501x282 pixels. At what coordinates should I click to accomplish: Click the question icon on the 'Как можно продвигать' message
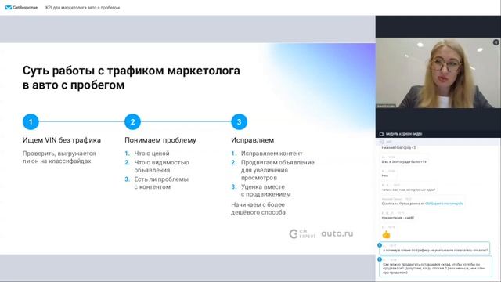(380, 259)
